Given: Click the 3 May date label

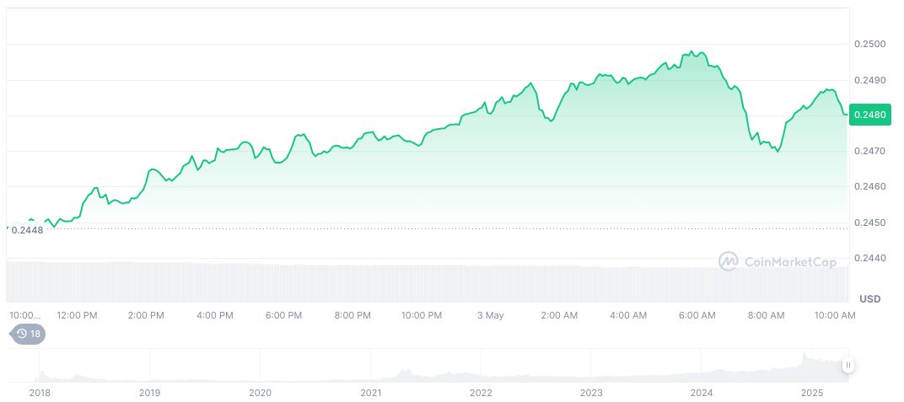Looking at the screenshot, I should (490, 315).
